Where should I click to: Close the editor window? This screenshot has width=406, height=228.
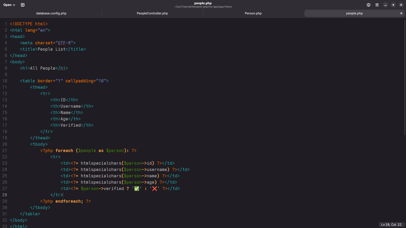[x=401, y=5]
